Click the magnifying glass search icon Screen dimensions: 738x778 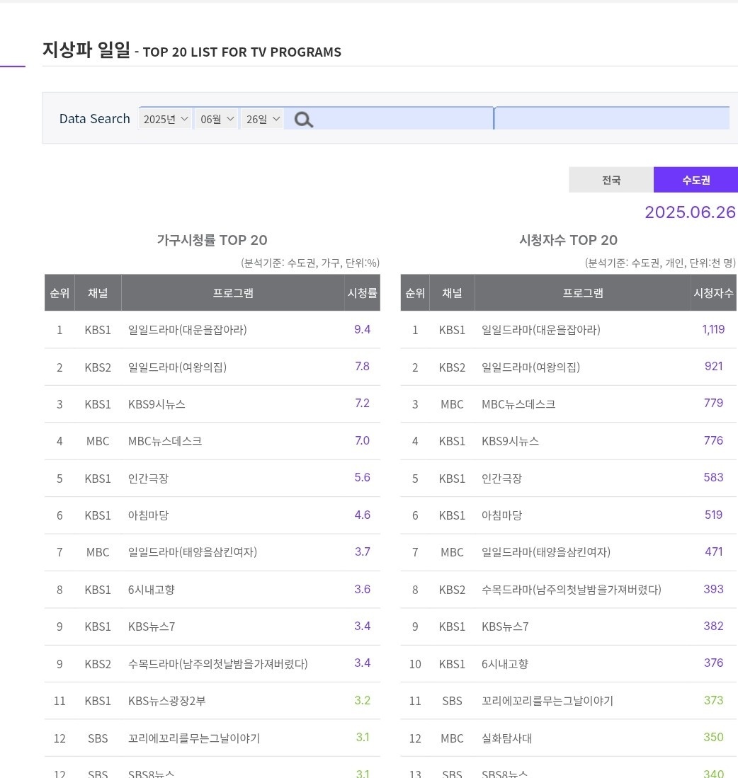point(303,120)
